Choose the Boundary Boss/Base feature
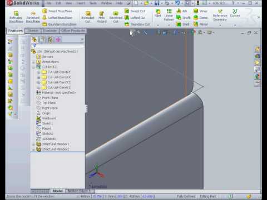267x200 pixels. (x=60, y=24)
